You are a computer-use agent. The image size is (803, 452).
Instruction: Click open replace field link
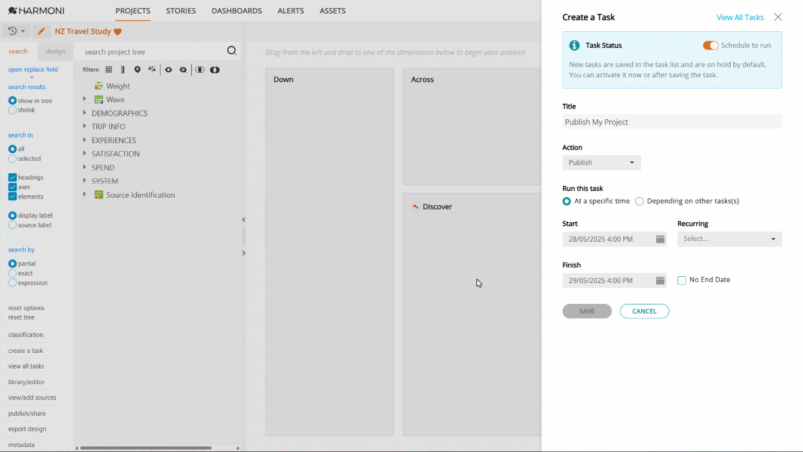pos(33,70)
